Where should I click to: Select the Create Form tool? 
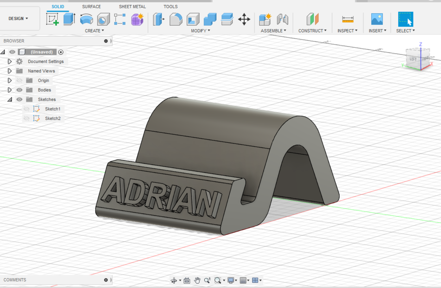[x=137, y=19]
